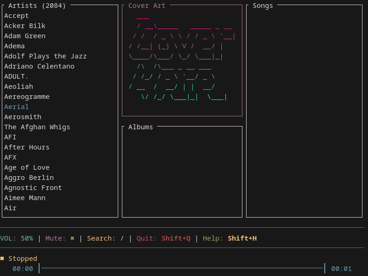Select Aeoliah in the list
Viewport: 368px width, 276px height.
click(x=18, y=86)
